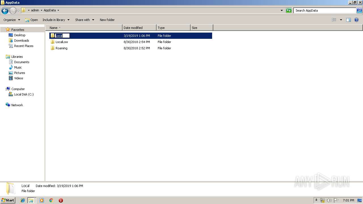The image size is (363, 204).
Task: Launch Windows Media Player from taskbar
Action: [42, 200]
